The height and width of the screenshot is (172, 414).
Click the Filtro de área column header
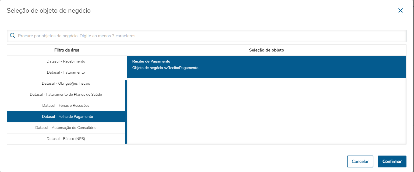coord(67,50)
